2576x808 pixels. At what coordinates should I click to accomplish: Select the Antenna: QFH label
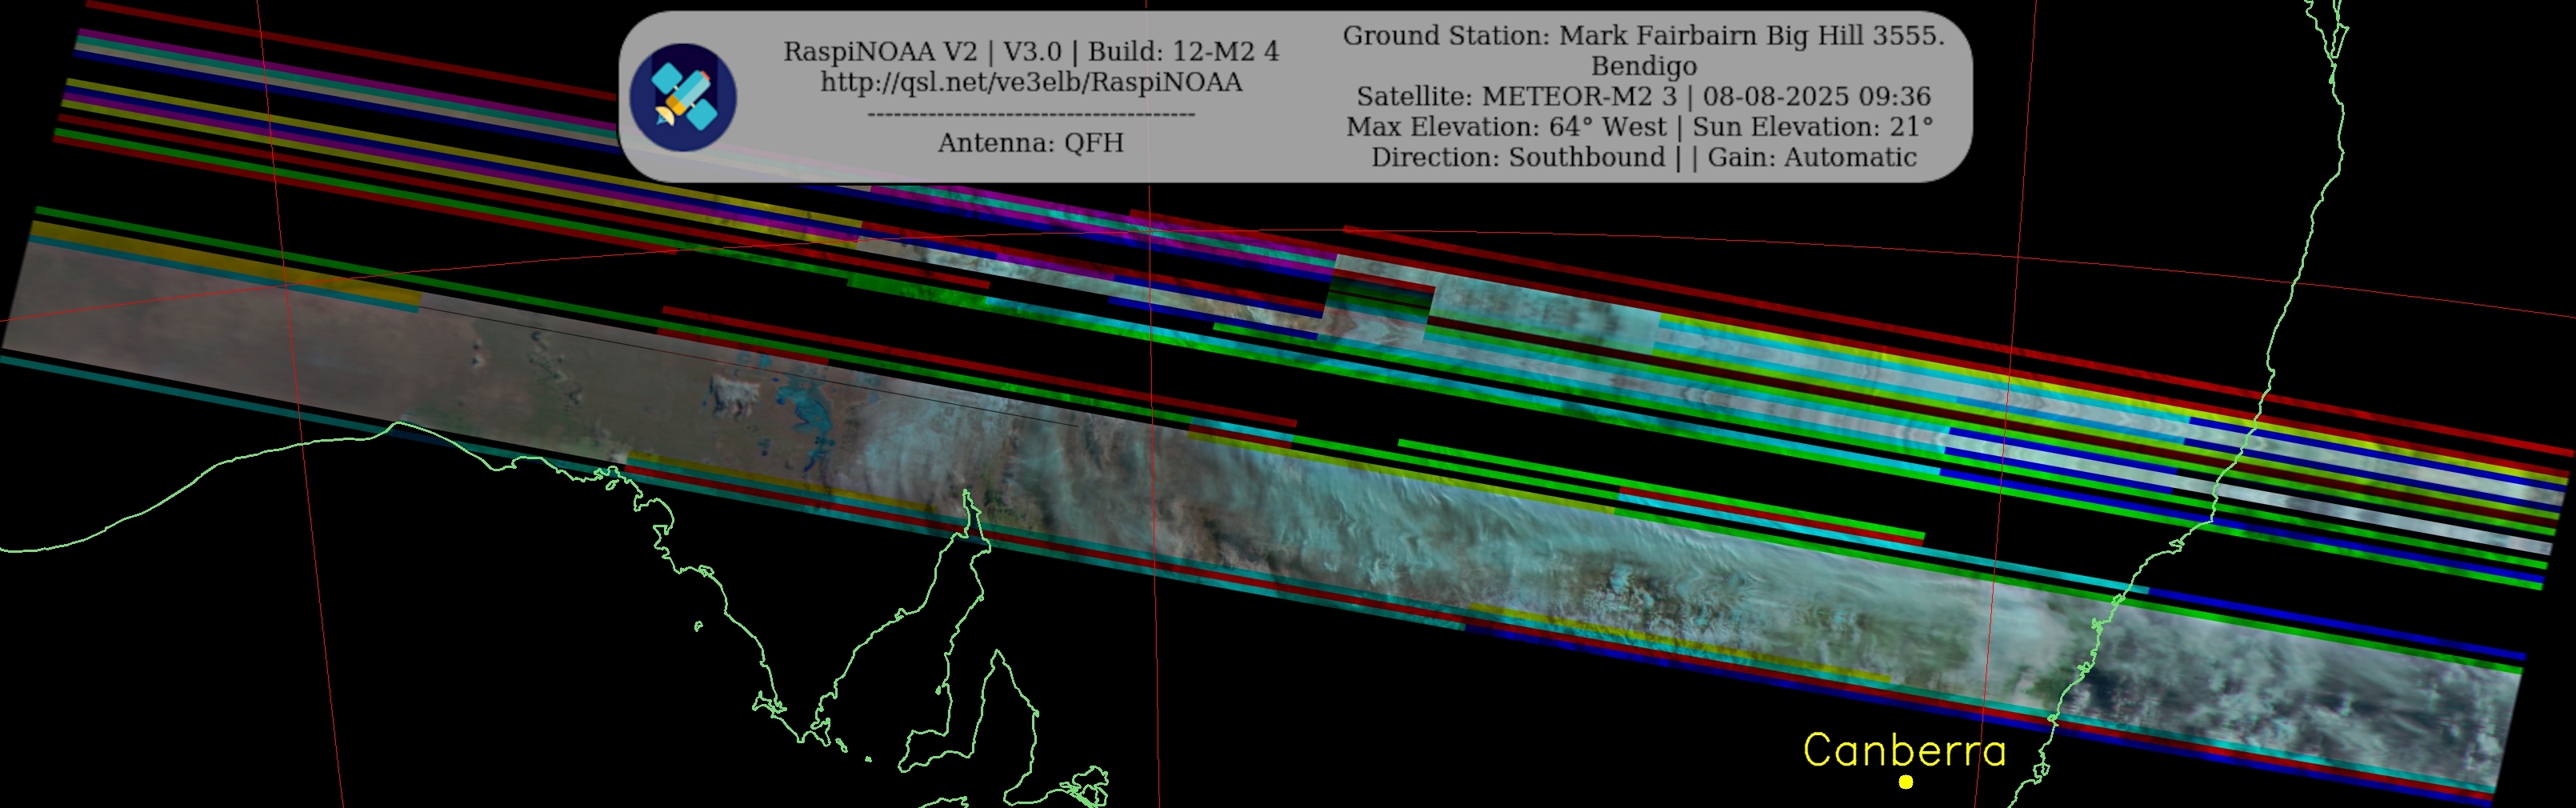click(x=1030, y=143)
